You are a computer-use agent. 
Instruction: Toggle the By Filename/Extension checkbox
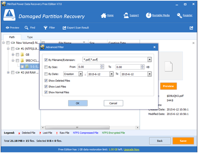[x=46, y=60]
